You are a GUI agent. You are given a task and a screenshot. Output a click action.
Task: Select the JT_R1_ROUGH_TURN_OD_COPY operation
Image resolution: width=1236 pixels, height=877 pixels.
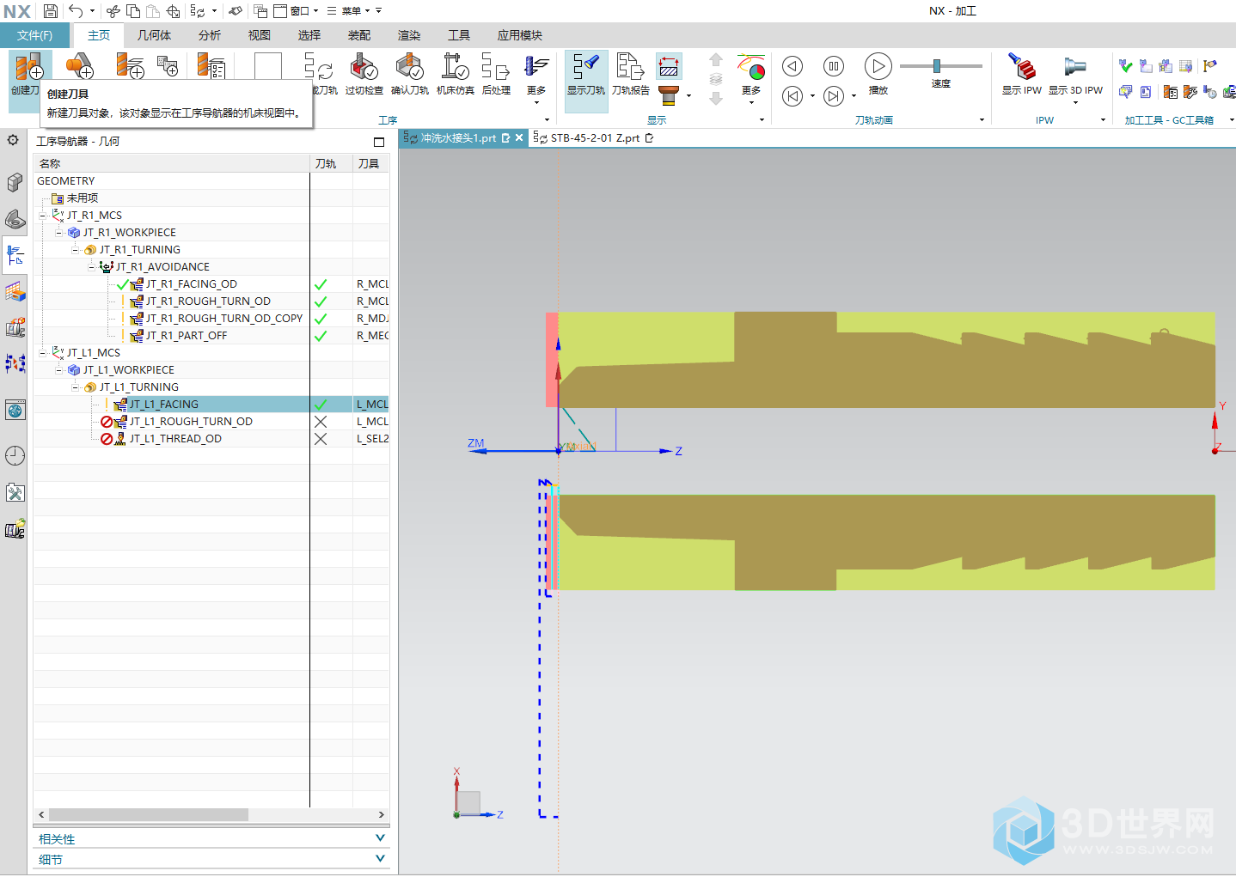(224, 319)
